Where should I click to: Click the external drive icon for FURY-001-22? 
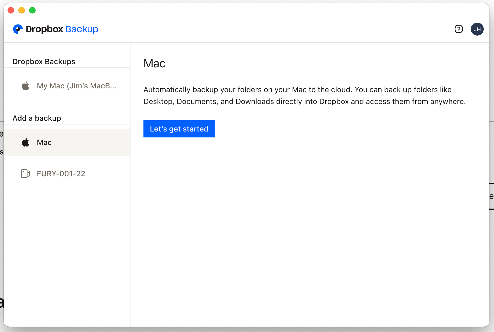click(26, 174)
